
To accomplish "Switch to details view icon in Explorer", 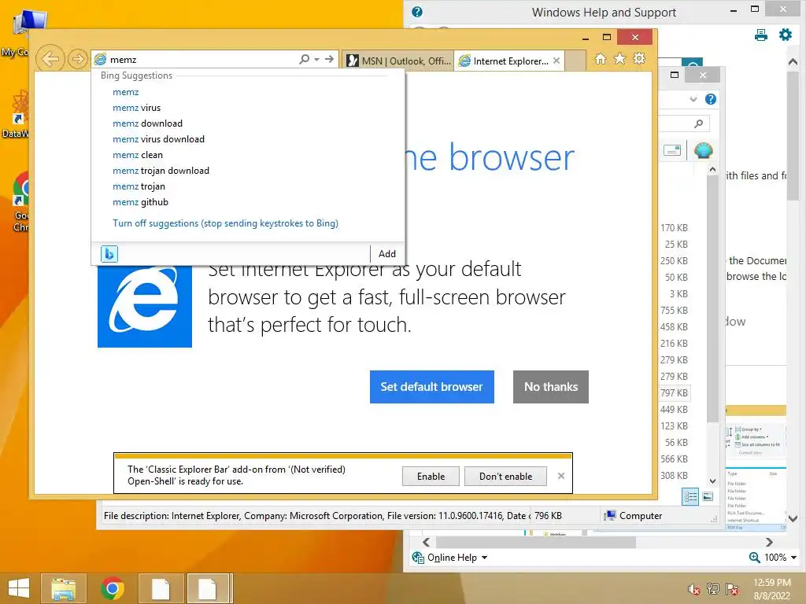I will click(690, 496).
